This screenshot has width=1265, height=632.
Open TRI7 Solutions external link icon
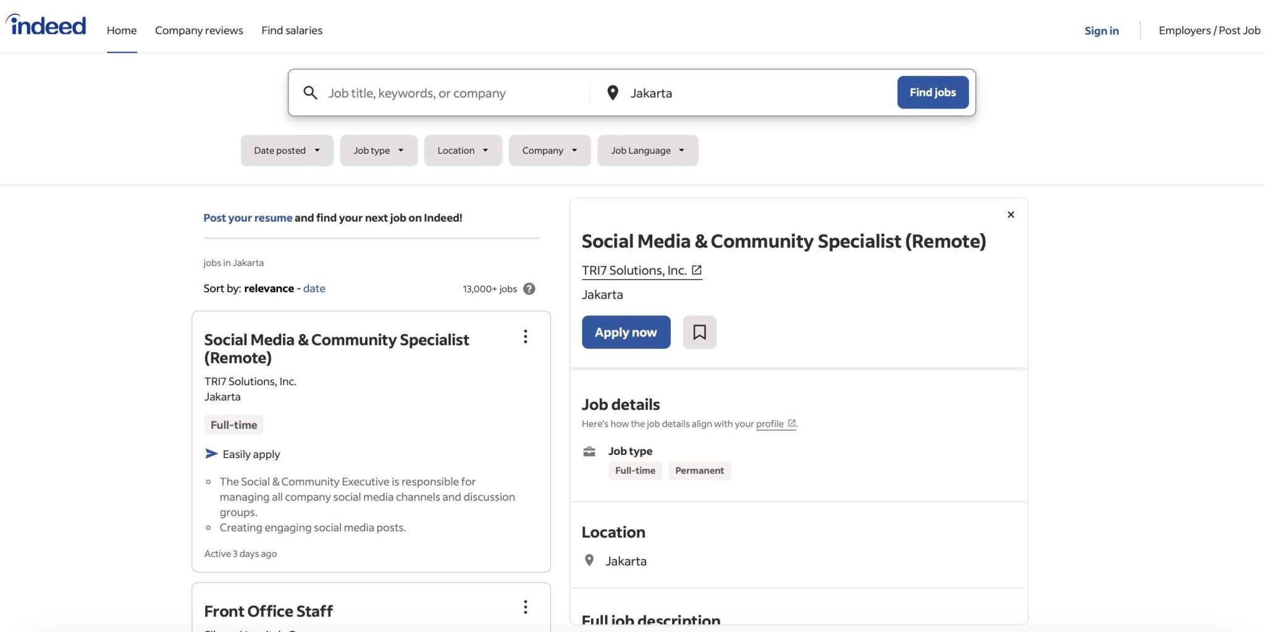[697, 270]
